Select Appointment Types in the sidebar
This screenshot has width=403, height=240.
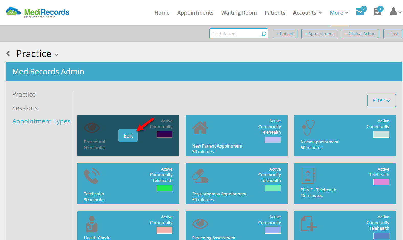41,121
